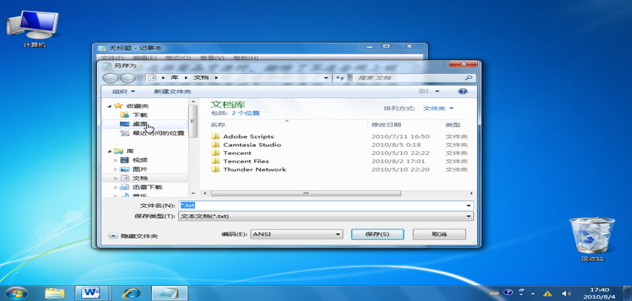
Task: Toggle 隐藏文件夹 to hide folder pane
Action: click(134, 236)
